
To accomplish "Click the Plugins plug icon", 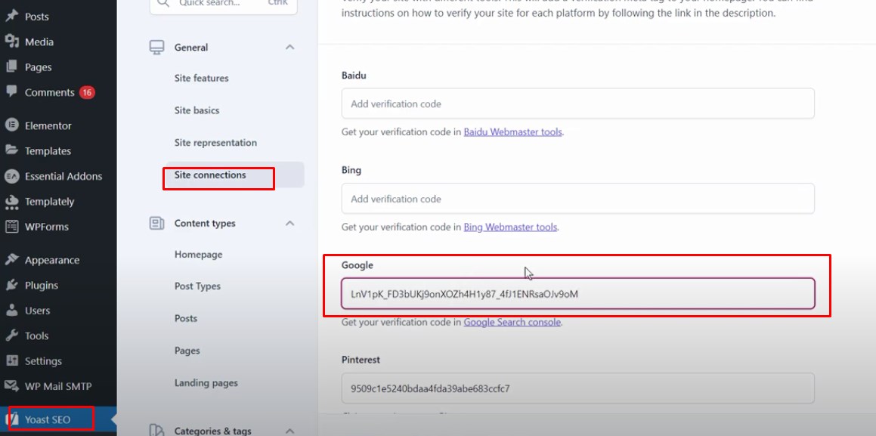I will 12,286.
